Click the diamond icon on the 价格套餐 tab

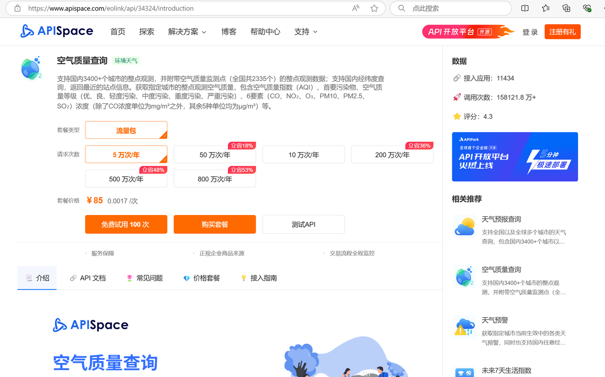coord(186,278)
